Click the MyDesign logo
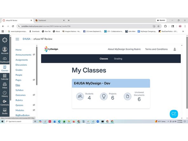Viewport: 188px width, 141px height. click(51, 49)
